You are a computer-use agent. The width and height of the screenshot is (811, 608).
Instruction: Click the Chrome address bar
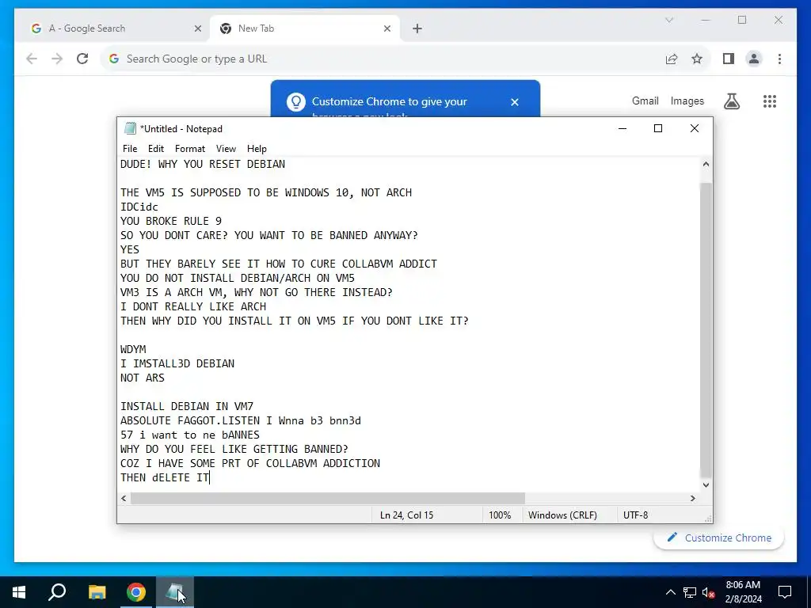click(383, 59)
